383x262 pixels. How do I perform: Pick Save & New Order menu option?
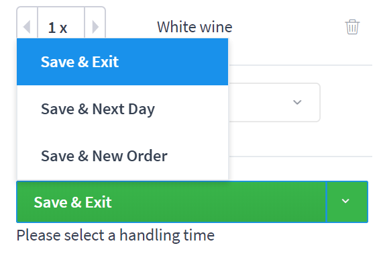click(x=122, y=156)
